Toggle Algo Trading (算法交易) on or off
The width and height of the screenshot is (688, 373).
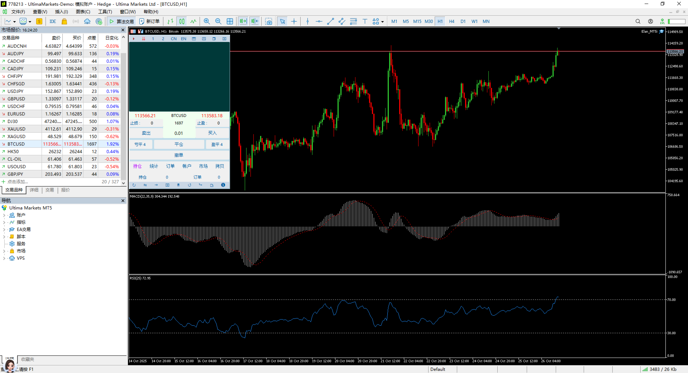(121, 22)
